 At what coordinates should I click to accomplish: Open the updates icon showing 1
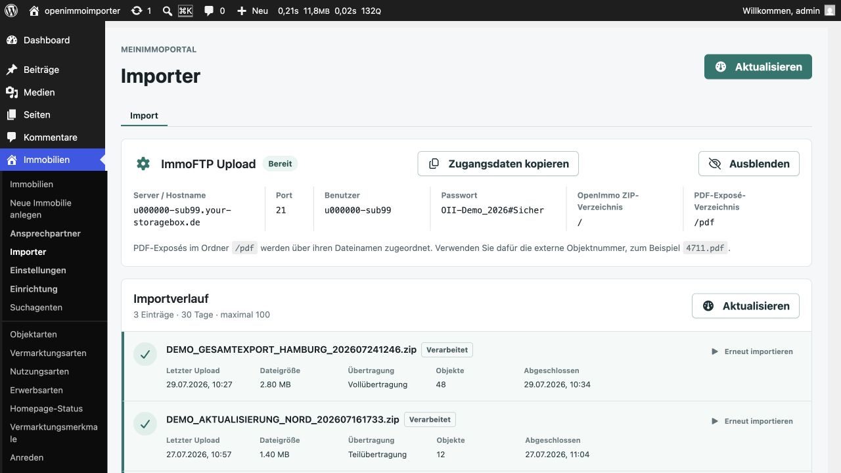click(x=136, y=11)
